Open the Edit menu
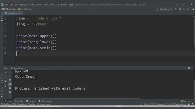Image resolution: width=195 pixels, height=109 pixels. (11, 5)
